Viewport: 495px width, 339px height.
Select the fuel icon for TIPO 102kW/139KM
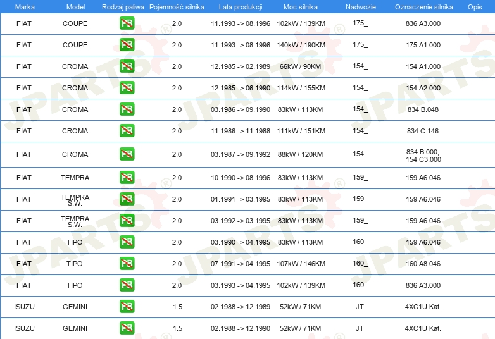coord(127,285)
